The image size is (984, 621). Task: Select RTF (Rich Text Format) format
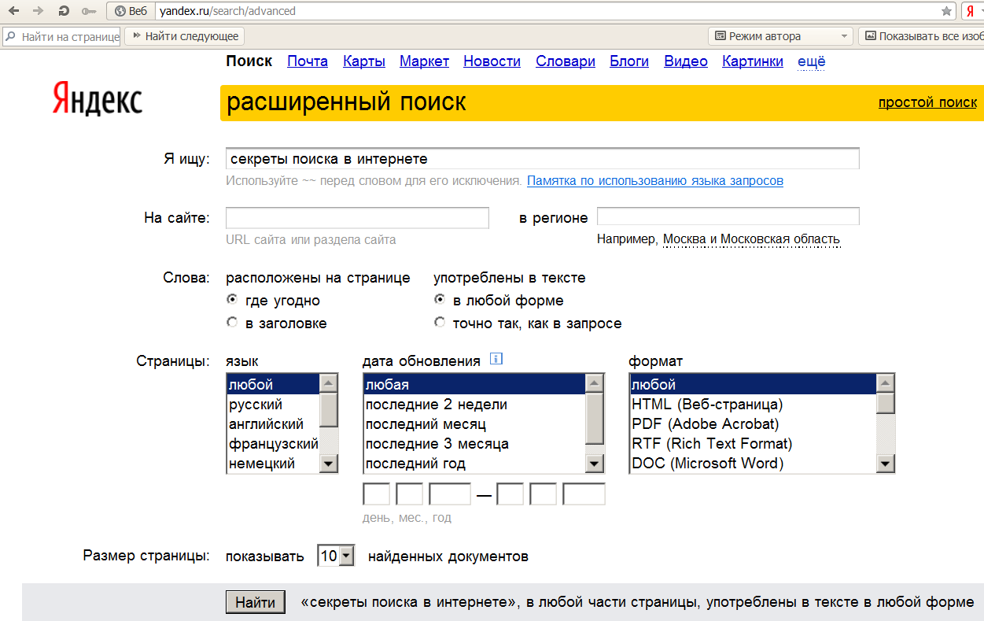753,444
